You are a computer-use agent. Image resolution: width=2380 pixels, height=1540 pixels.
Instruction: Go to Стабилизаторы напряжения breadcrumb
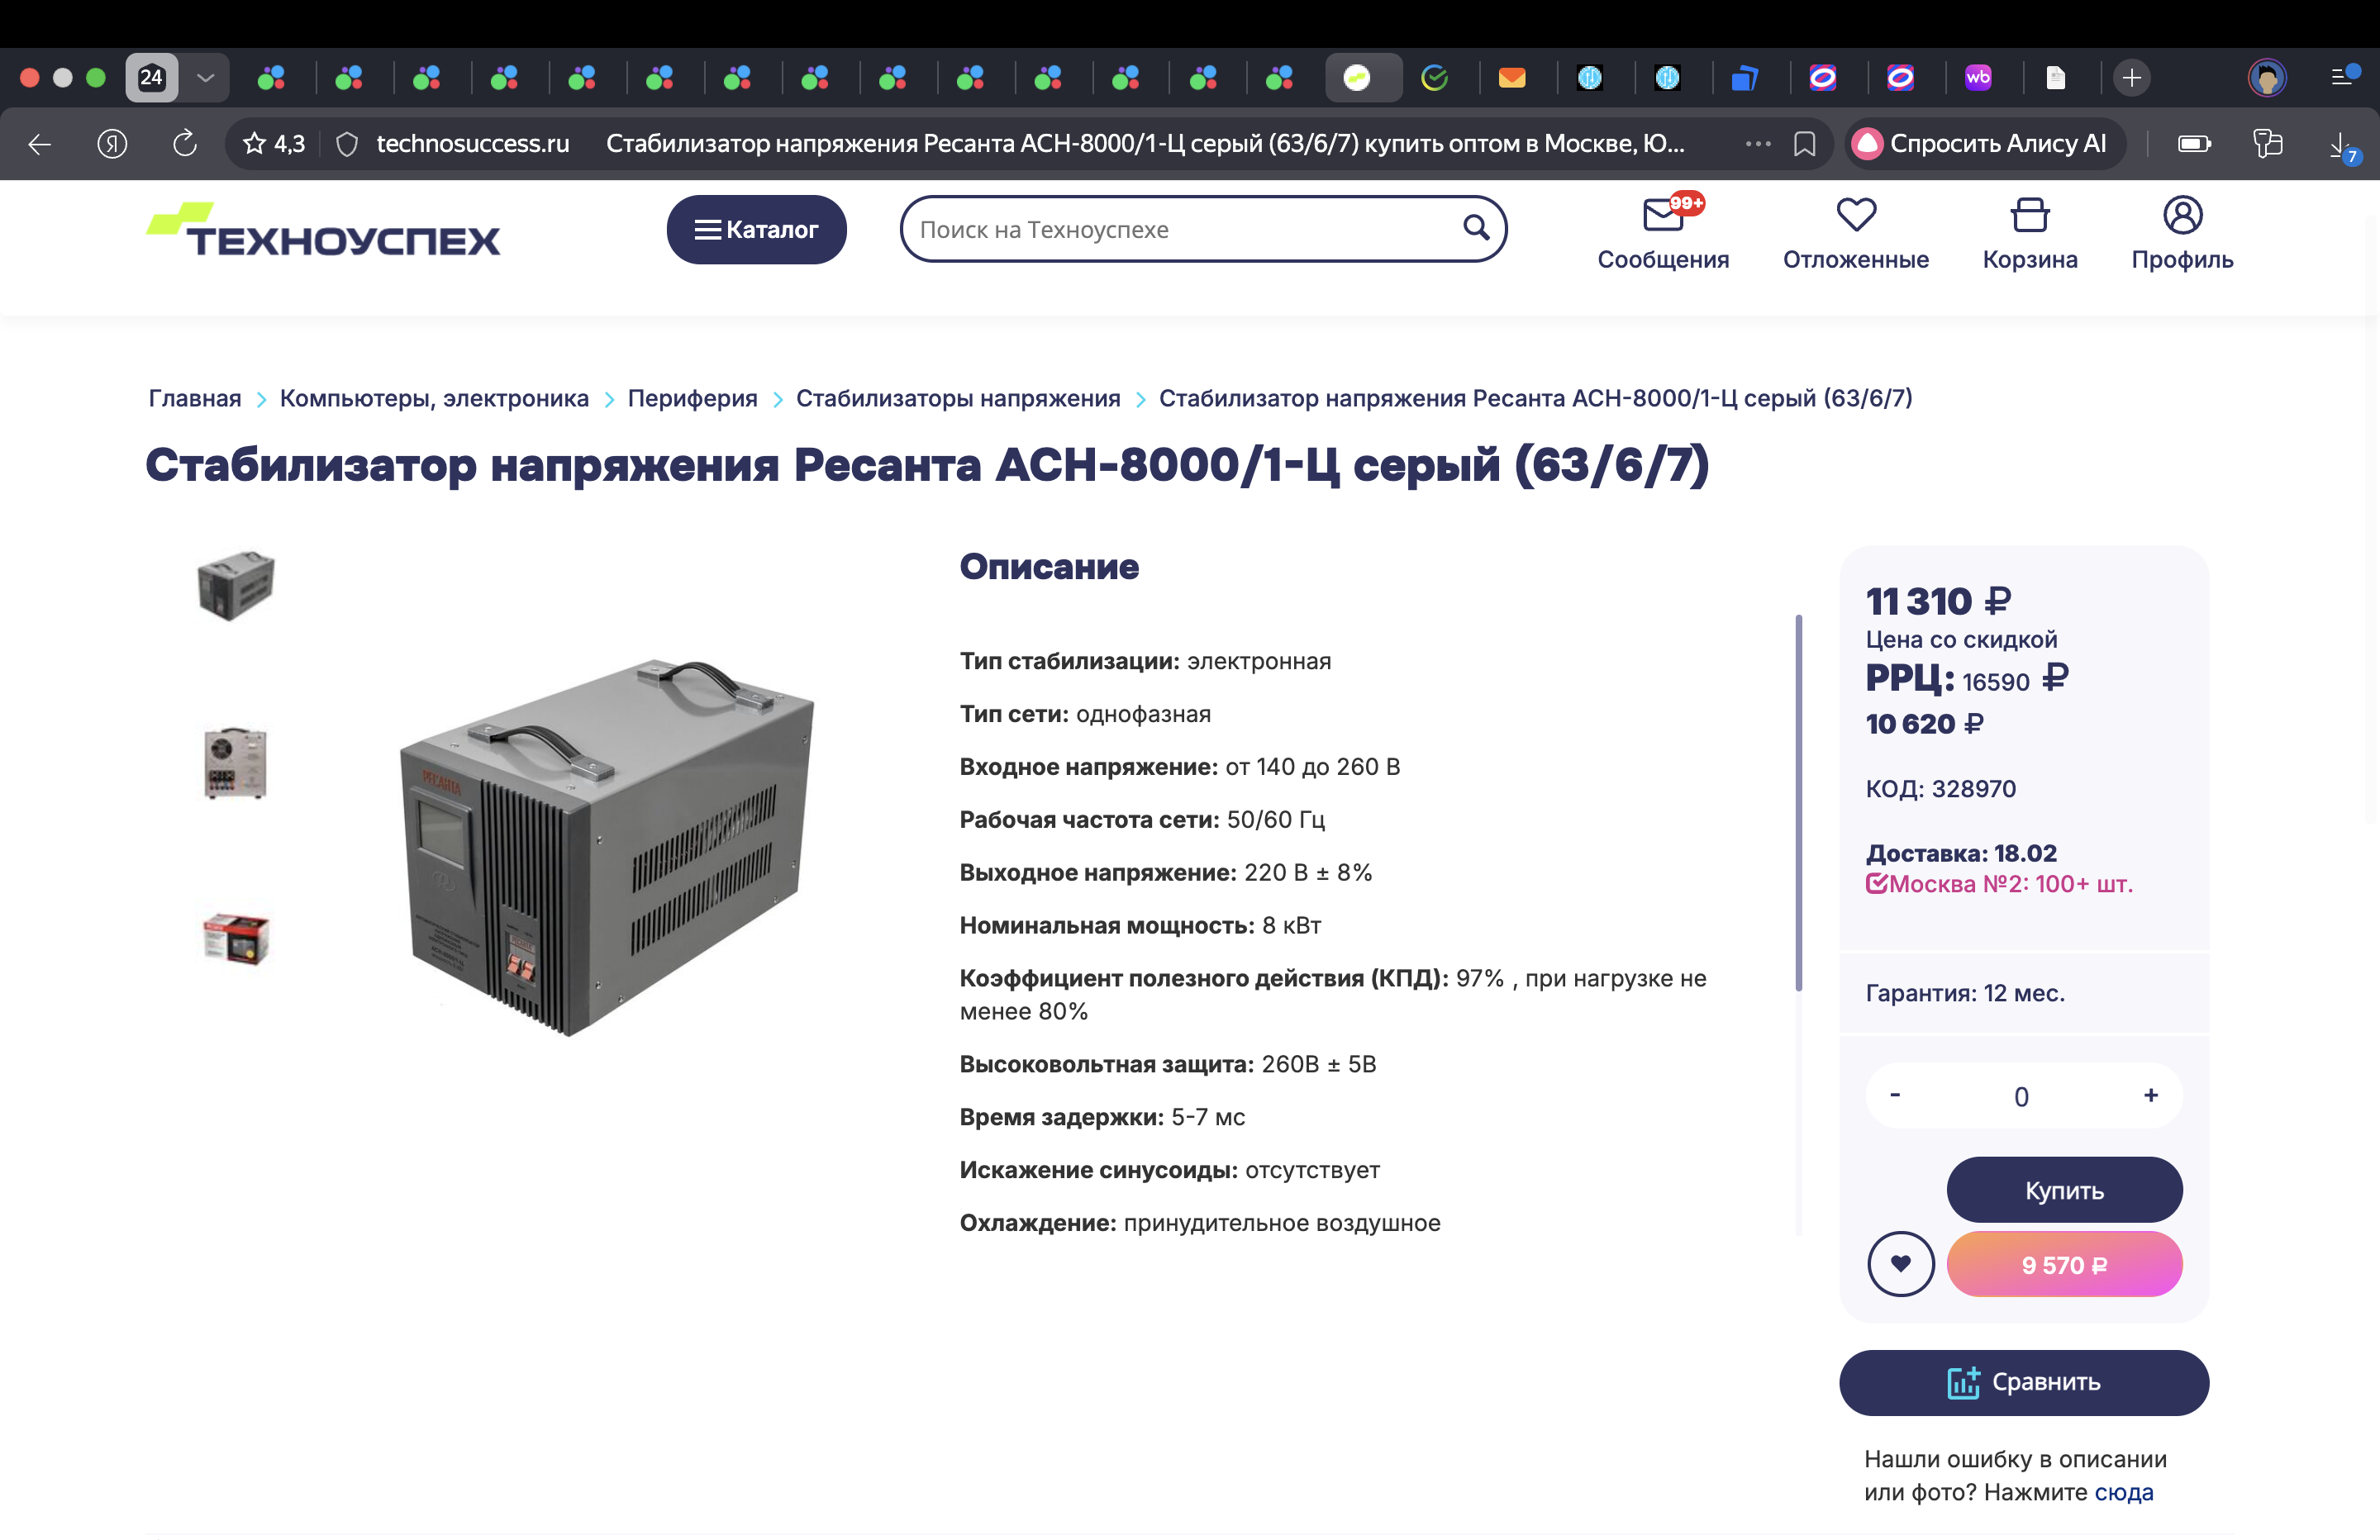coord(957,398)
